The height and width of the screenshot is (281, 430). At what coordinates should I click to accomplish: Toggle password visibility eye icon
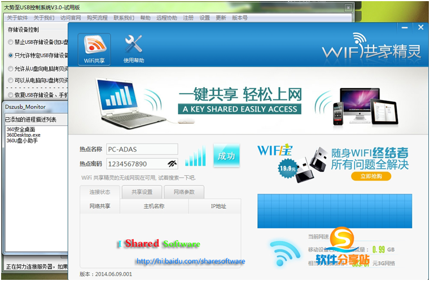pos(172,164)
